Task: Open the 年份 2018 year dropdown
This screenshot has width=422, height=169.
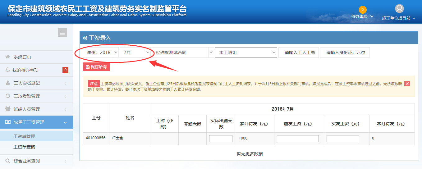Action: click(x=101, y=53)
